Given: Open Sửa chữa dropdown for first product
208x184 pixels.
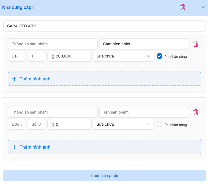Looking at the screenshot, I should [x=123, y=56].
